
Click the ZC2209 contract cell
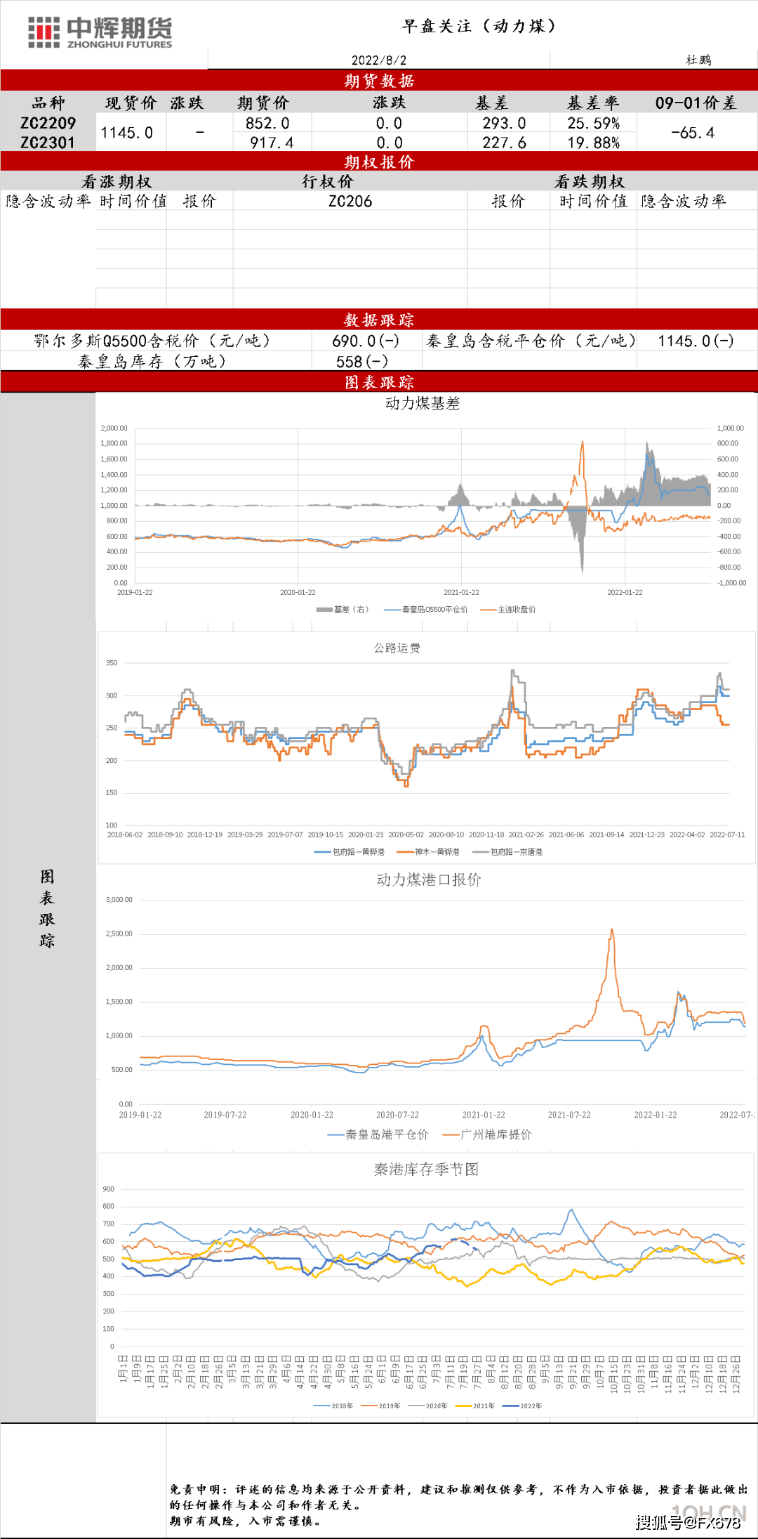click(48, 124)
